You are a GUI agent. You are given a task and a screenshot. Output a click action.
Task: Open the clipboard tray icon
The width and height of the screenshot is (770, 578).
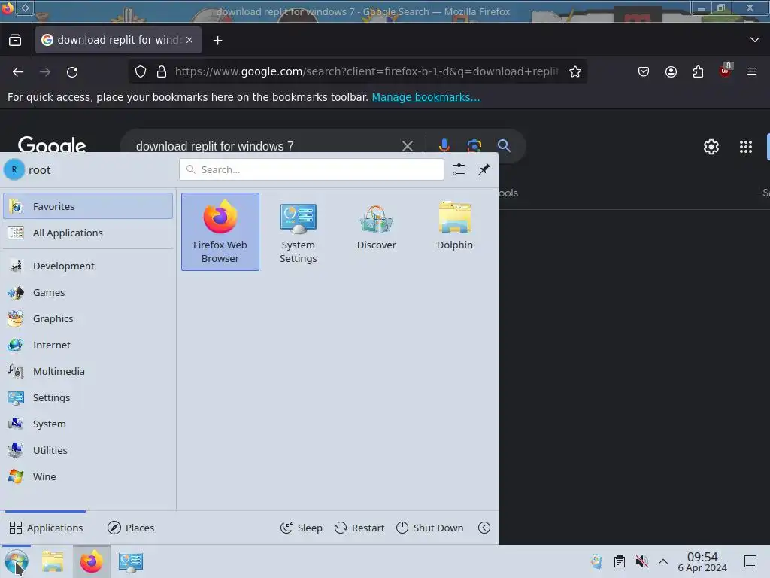pyautogui.click(x=620, y=561)
